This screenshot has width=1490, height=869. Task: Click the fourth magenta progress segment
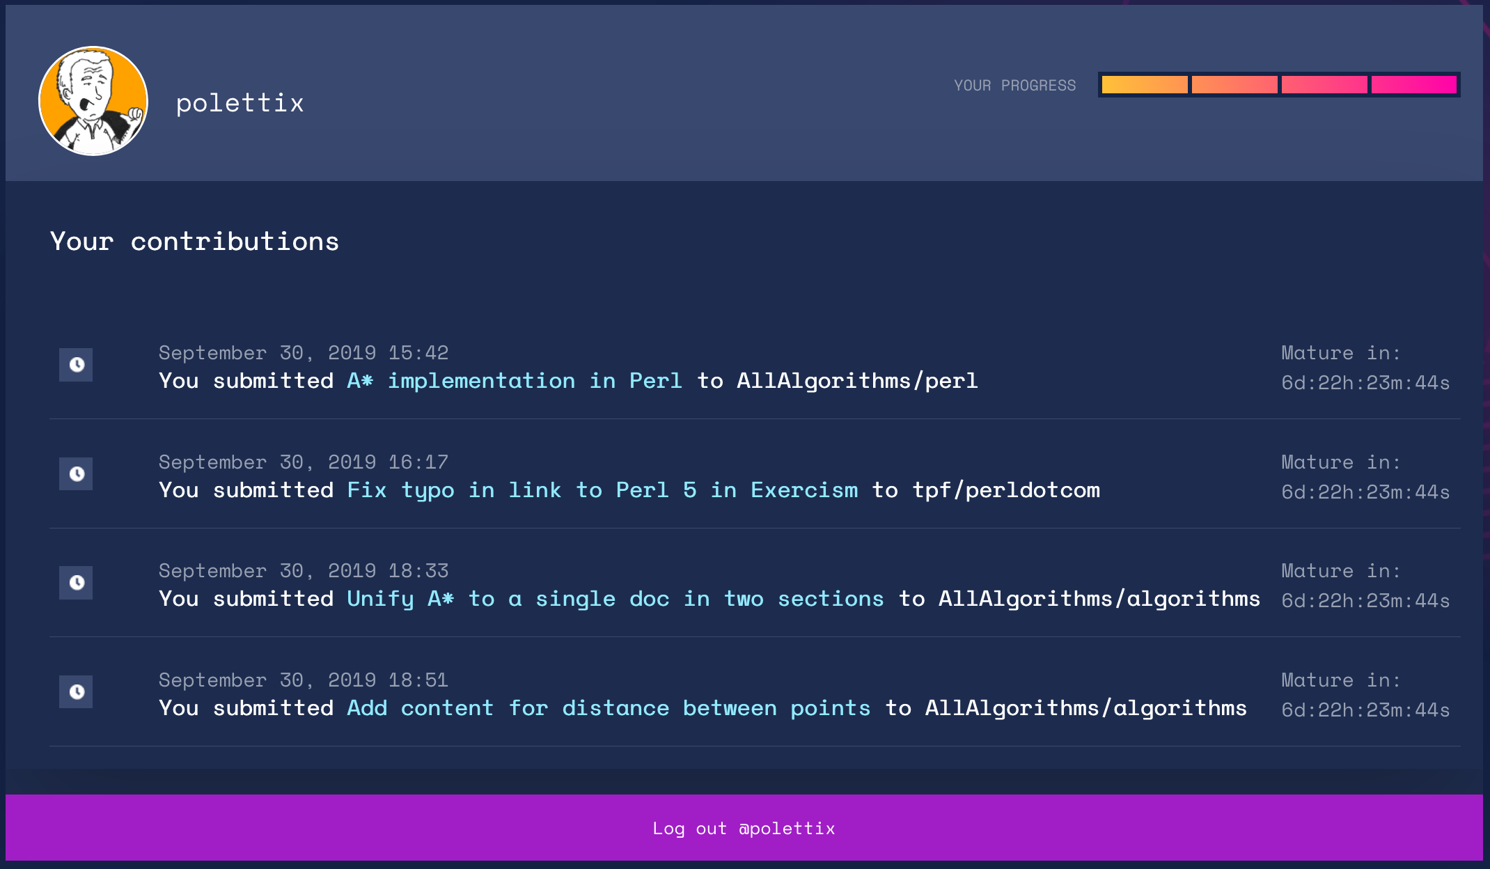[1414, 85]
